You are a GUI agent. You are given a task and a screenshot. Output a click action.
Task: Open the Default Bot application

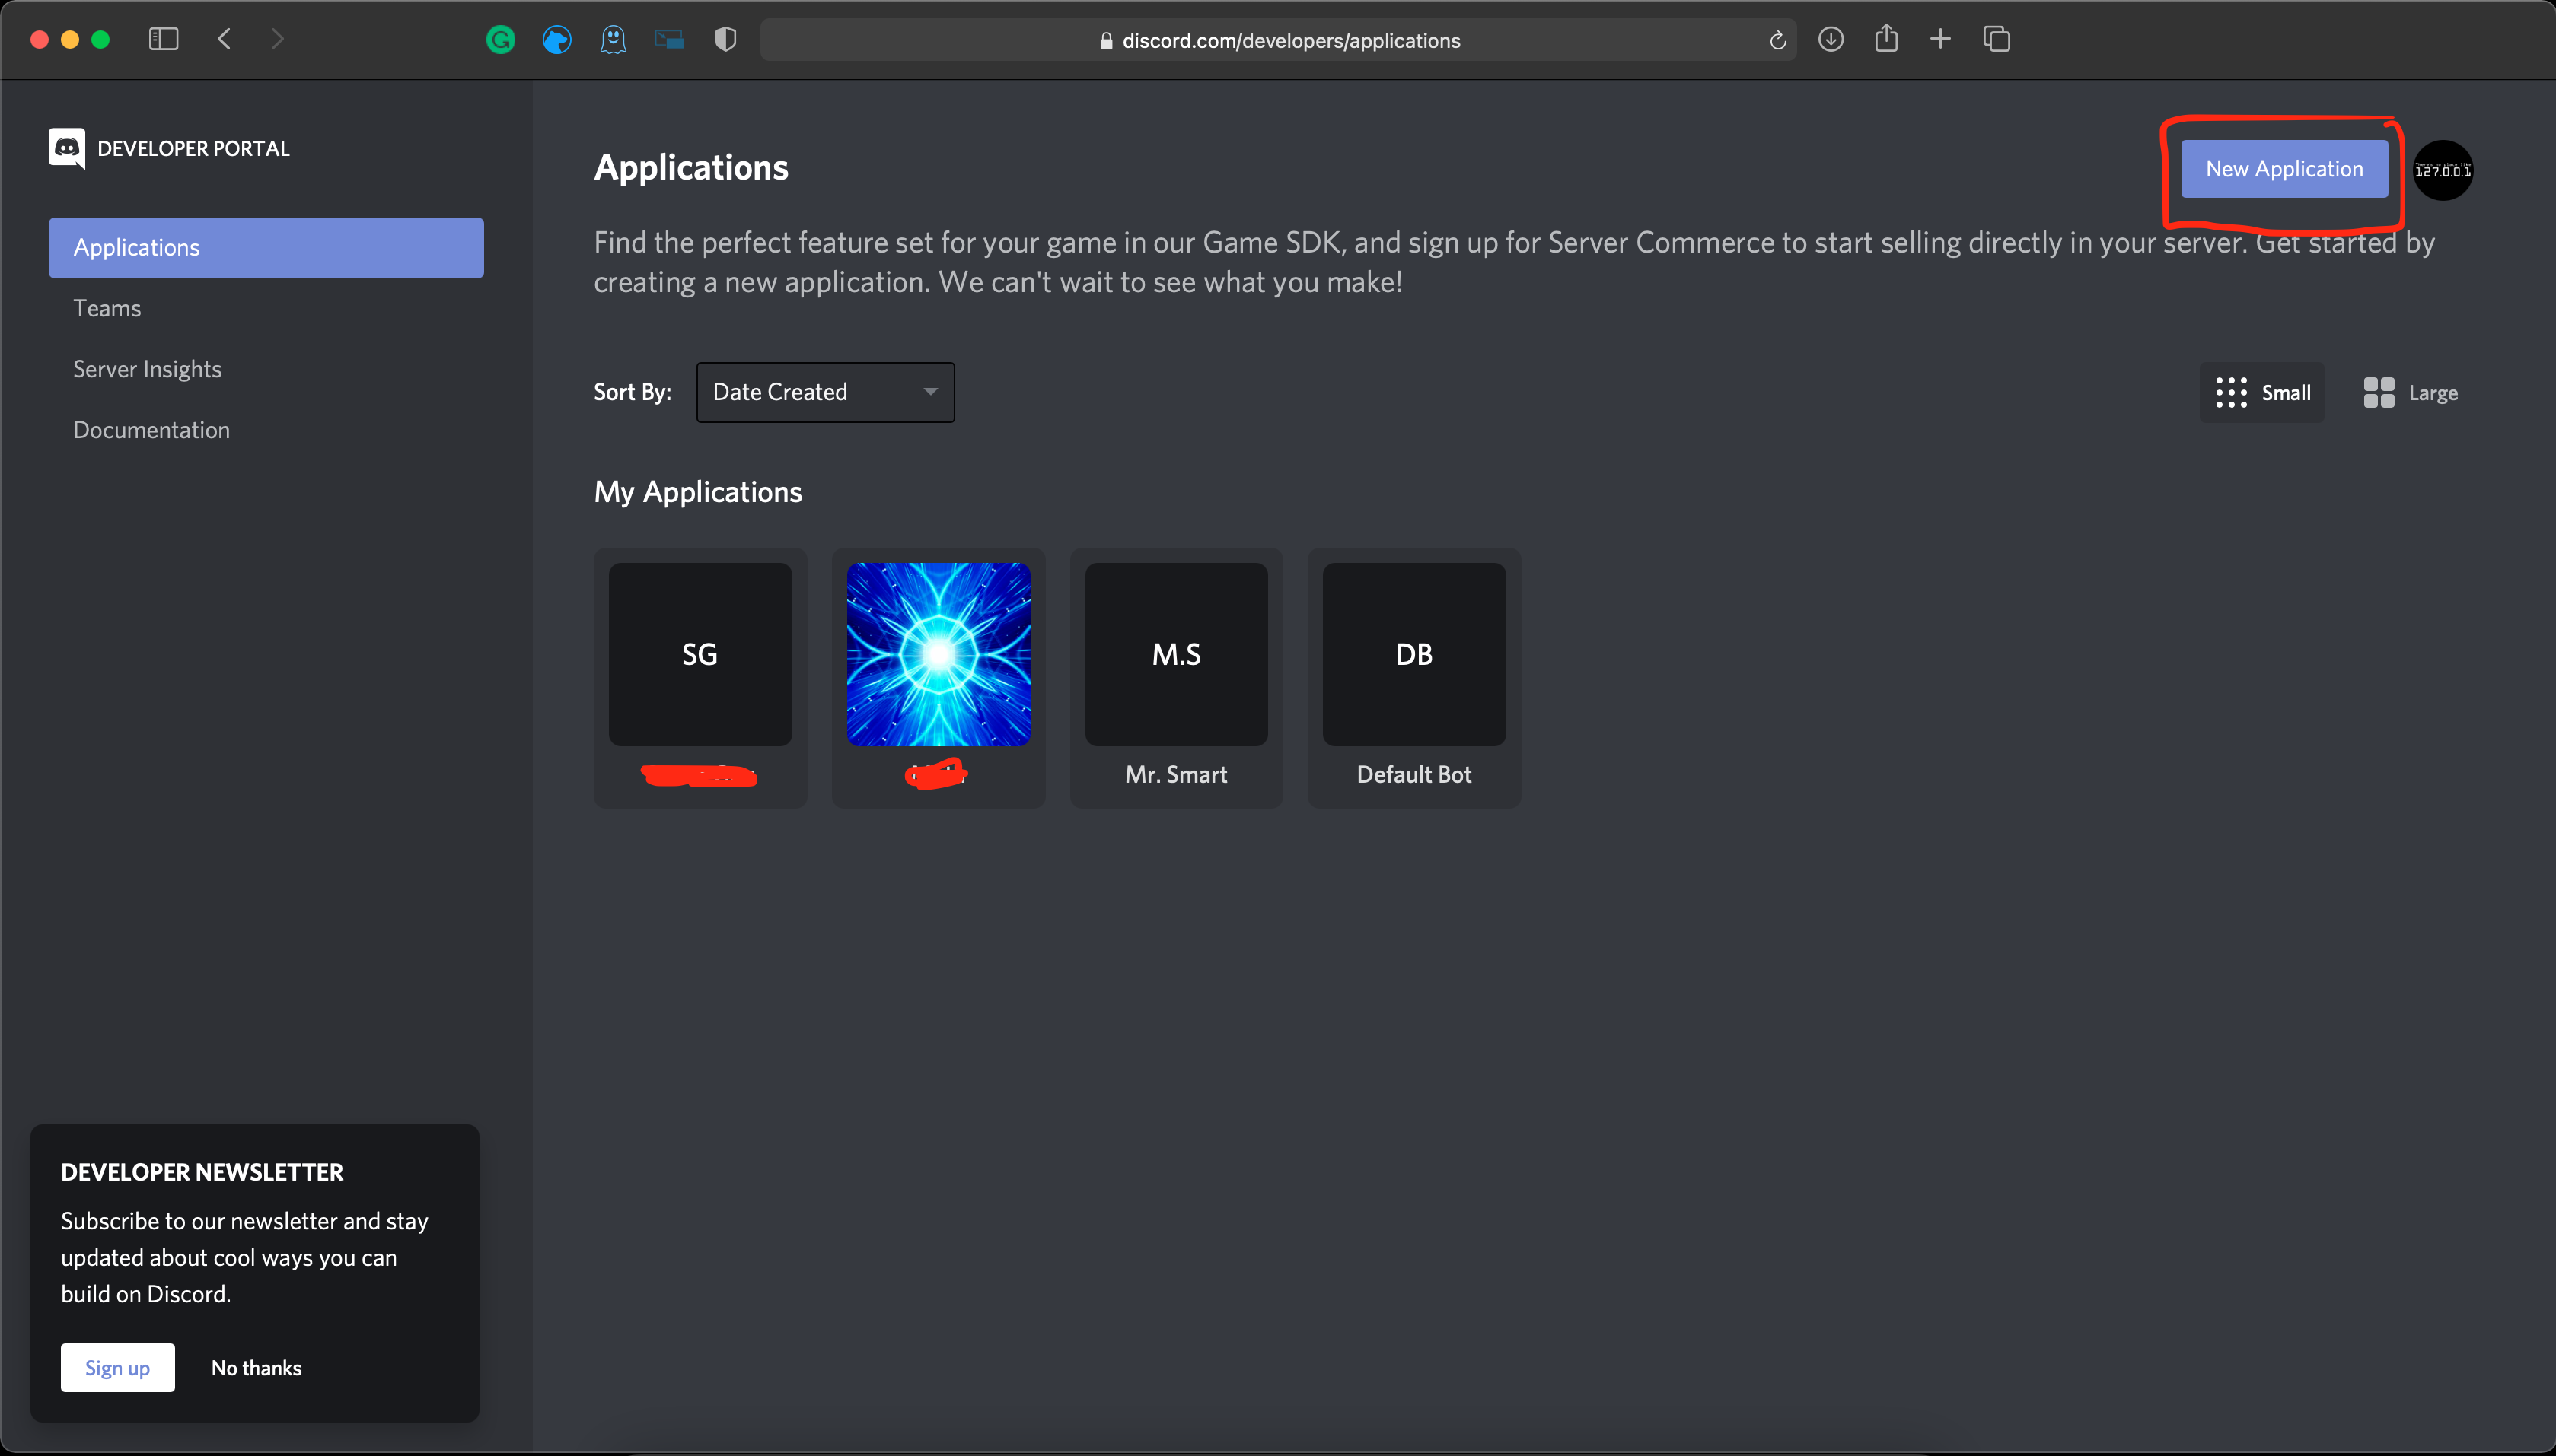pos(1413,677)
